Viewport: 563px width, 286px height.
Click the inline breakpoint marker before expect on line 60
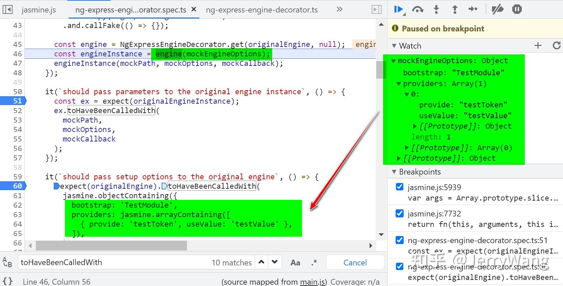(57, 186)
